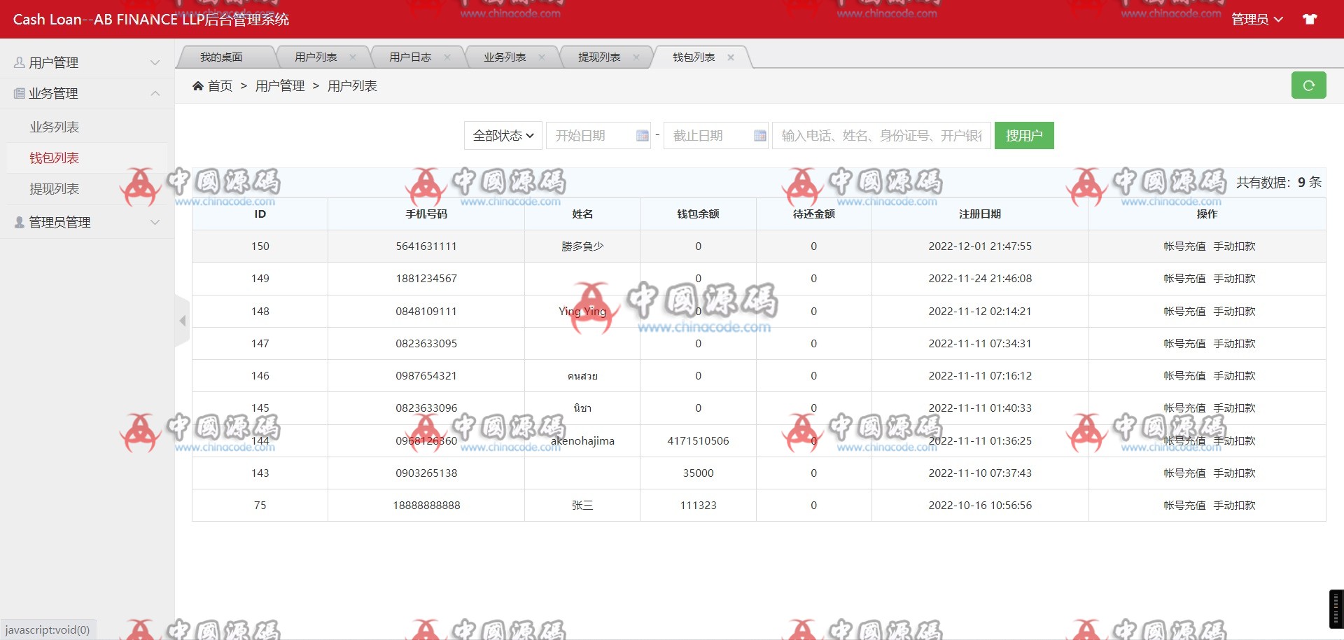Open the 全部状态 status dropdown
Image resolution: width=1344 pixels, height=640 pixels.
(503, 136)
